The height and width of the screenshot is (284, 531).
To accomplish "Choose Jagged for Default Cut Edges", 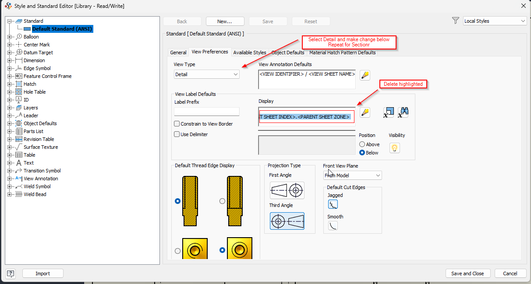I will pyautogui.click(x=333, y=204).
